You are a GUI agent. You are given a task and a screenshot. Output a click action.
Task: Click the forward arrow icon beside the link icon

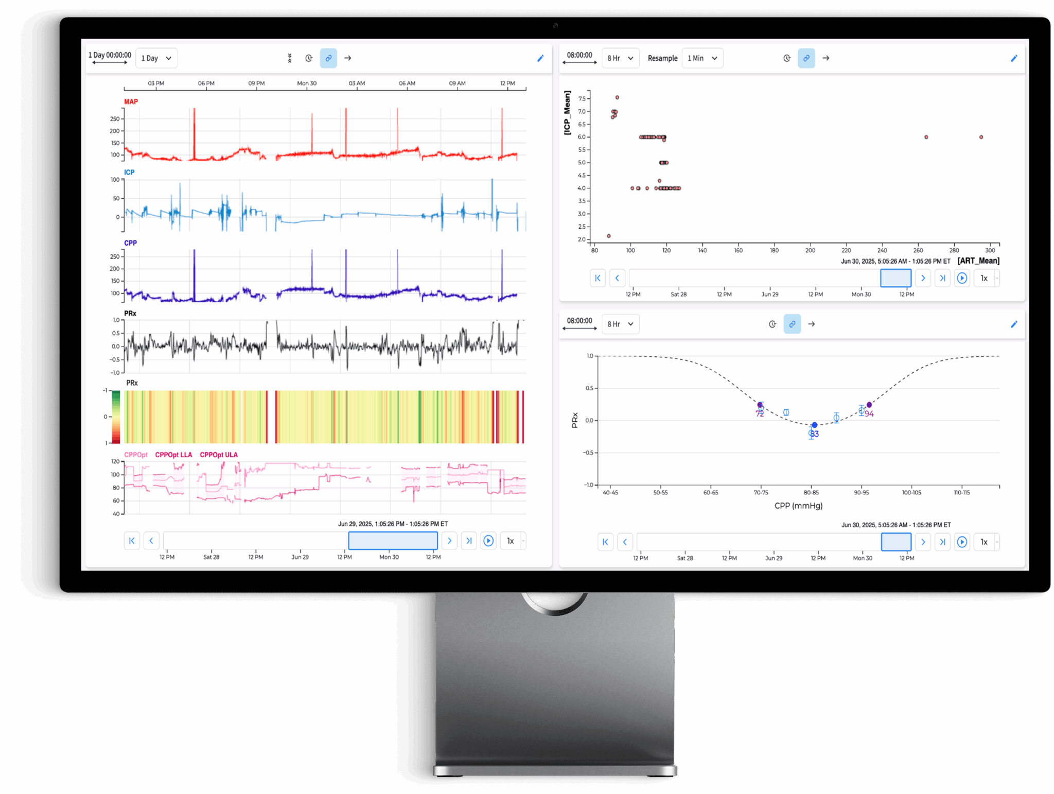348,58
